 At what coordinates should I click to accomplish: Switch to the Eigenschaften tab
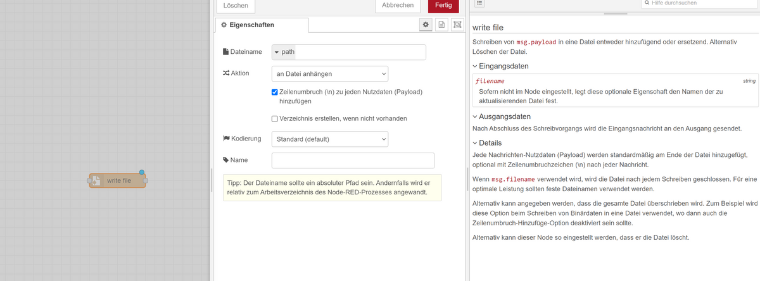click(261, 25)
